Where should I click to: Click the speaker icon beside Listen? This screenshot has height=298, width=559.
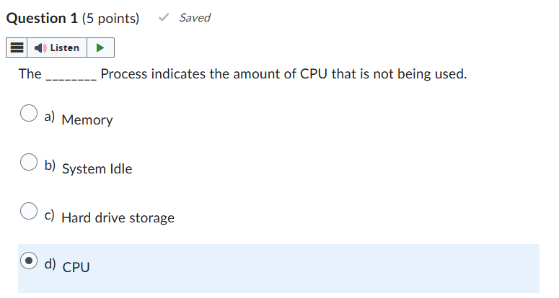coord(39,48)
